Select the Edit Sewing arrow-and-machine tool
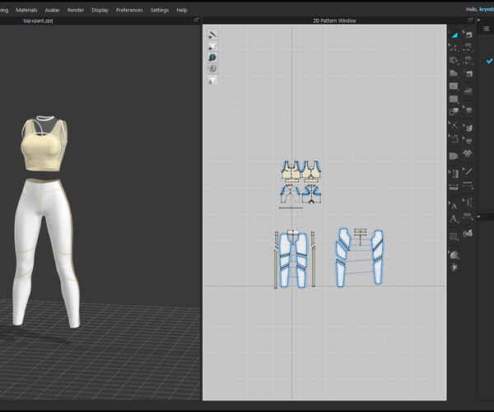Image resolution: width=494 pixels, height=412 pixels. (468, 35)
